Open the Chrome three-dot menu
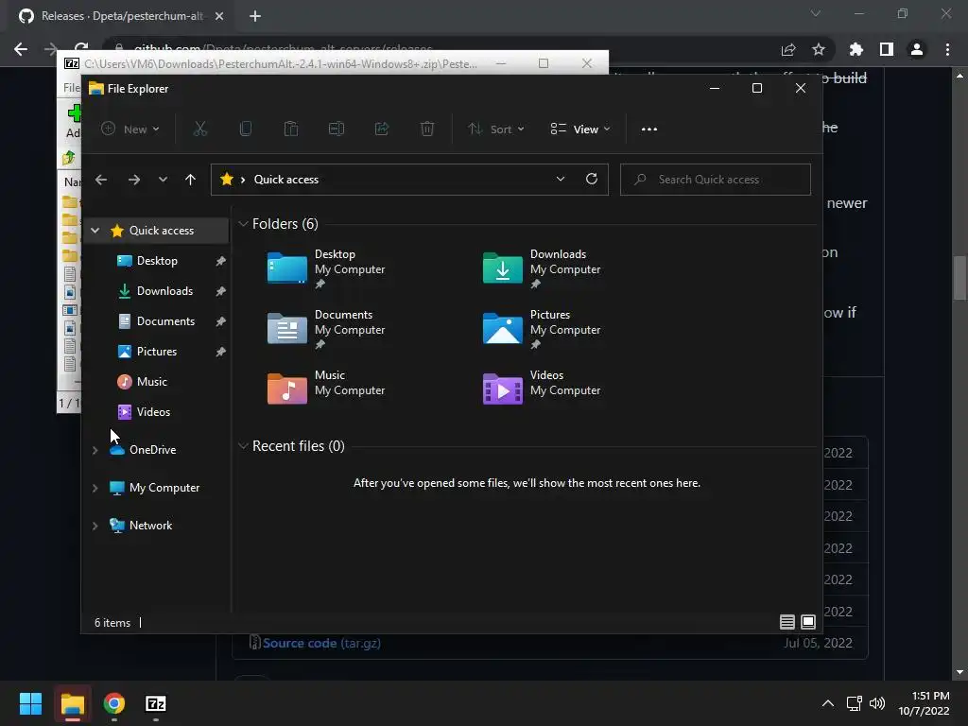The width and height of the screenshot is (968, 726). tap(947, 49)
